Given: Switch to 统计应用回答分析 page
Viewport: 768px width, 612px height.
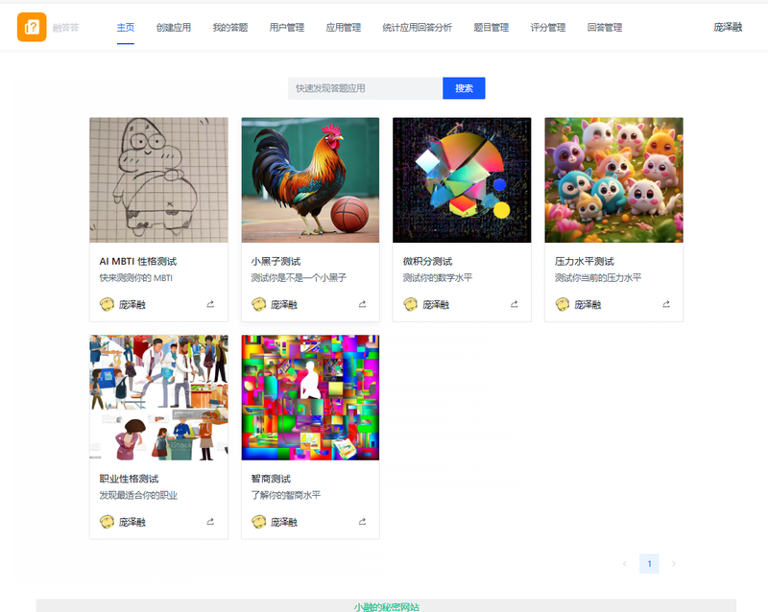Looking at the screenshot, I should [x=418, y=28].
